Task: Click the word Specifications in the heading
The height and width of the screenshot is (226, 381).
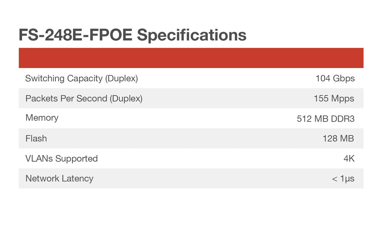Action: [191, 35]
